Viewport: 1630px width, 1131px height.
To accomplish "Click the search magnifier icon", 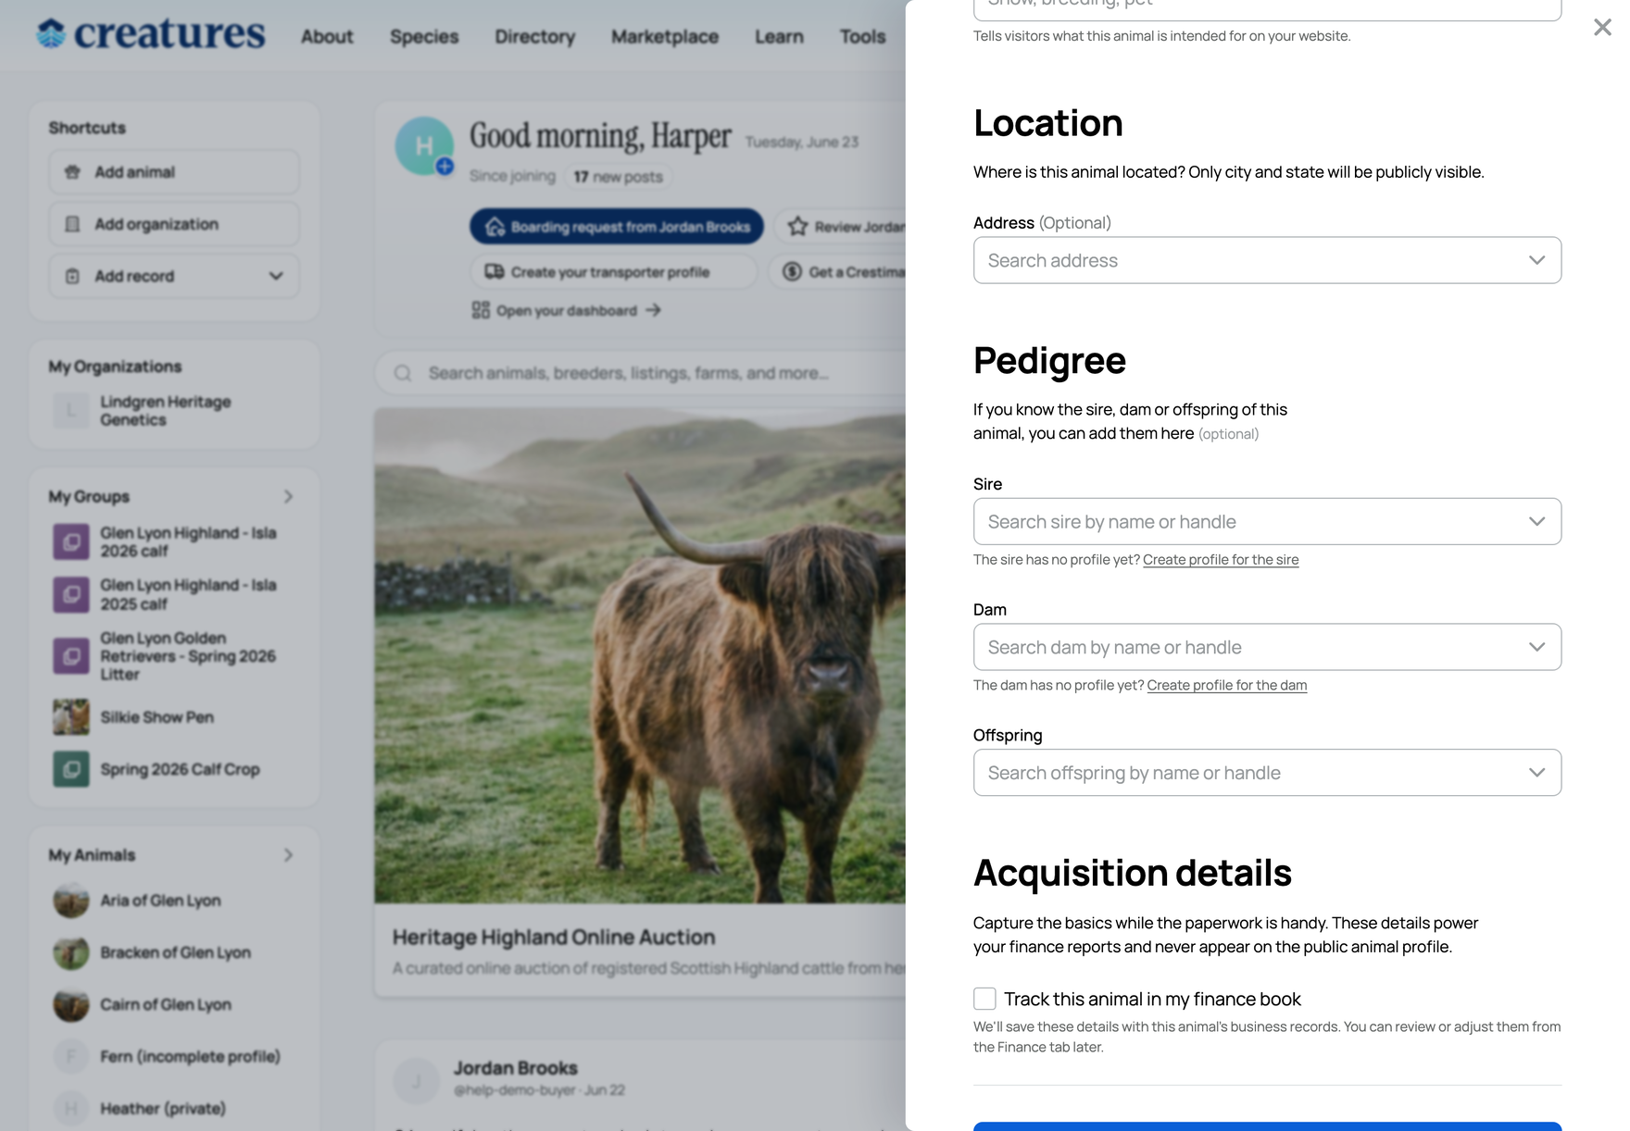I will coord(403,373).
